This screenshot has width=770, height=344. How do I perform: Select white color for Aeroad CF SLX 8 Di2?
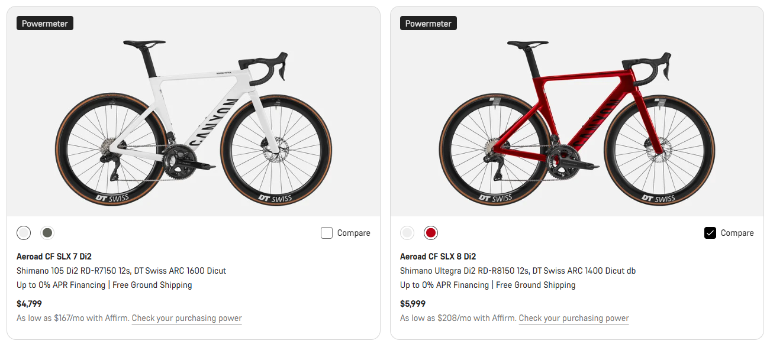[407, 233]
